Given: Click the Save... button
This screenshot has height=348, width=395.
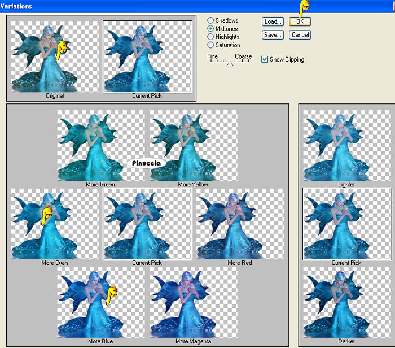Looking at the screenshot, I should click(x=273, y=35).
